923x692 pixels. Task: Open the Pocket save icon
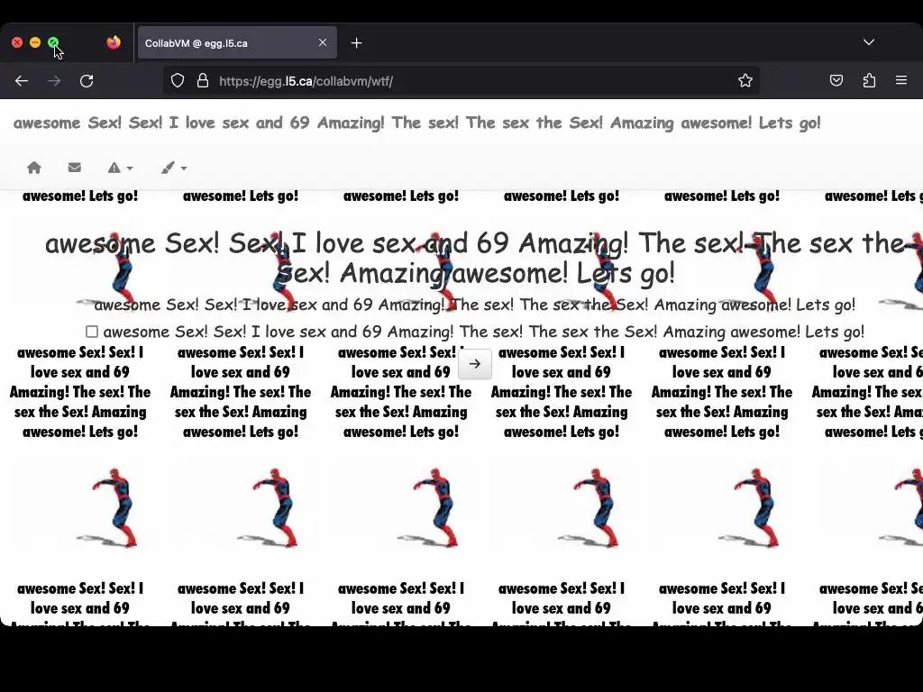point(836,80)
